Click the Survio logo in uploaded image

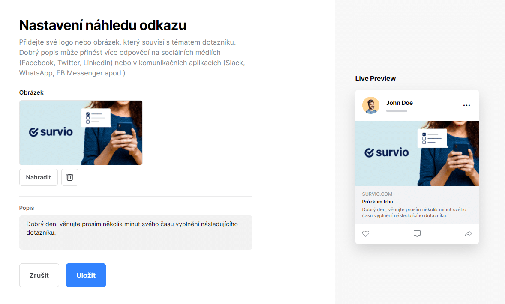click(51, 131)
